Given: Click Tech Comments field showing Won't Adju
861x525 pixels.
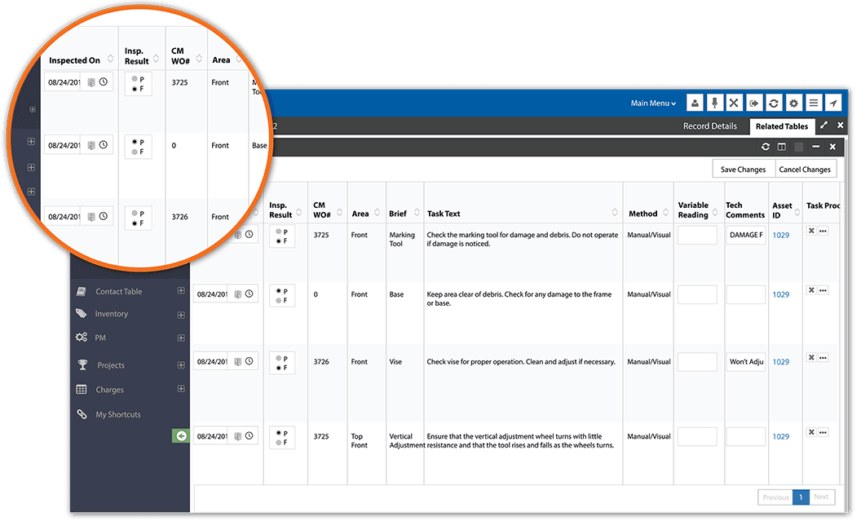Looking at the screenshot, I should (x=746, y=362).
